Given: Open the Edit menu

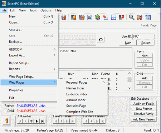Looking at the screenshot, I should coord(13,10).
